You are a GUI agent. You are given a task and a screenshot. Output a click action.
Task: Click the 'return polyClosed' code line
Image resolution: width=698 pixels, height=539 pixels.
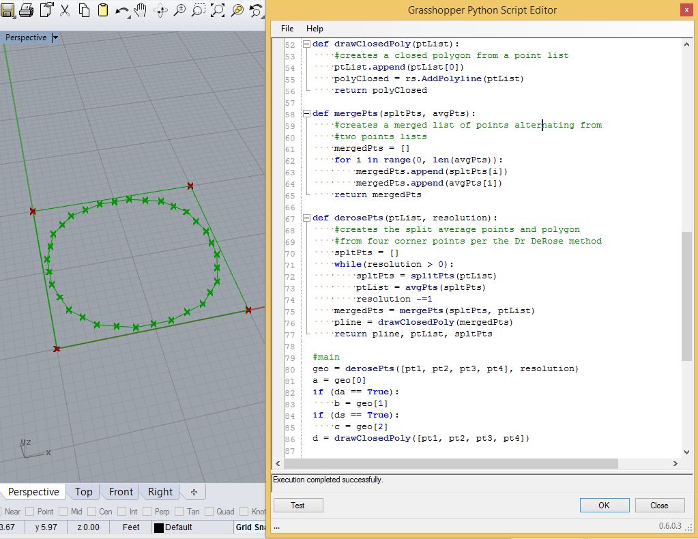380,90
